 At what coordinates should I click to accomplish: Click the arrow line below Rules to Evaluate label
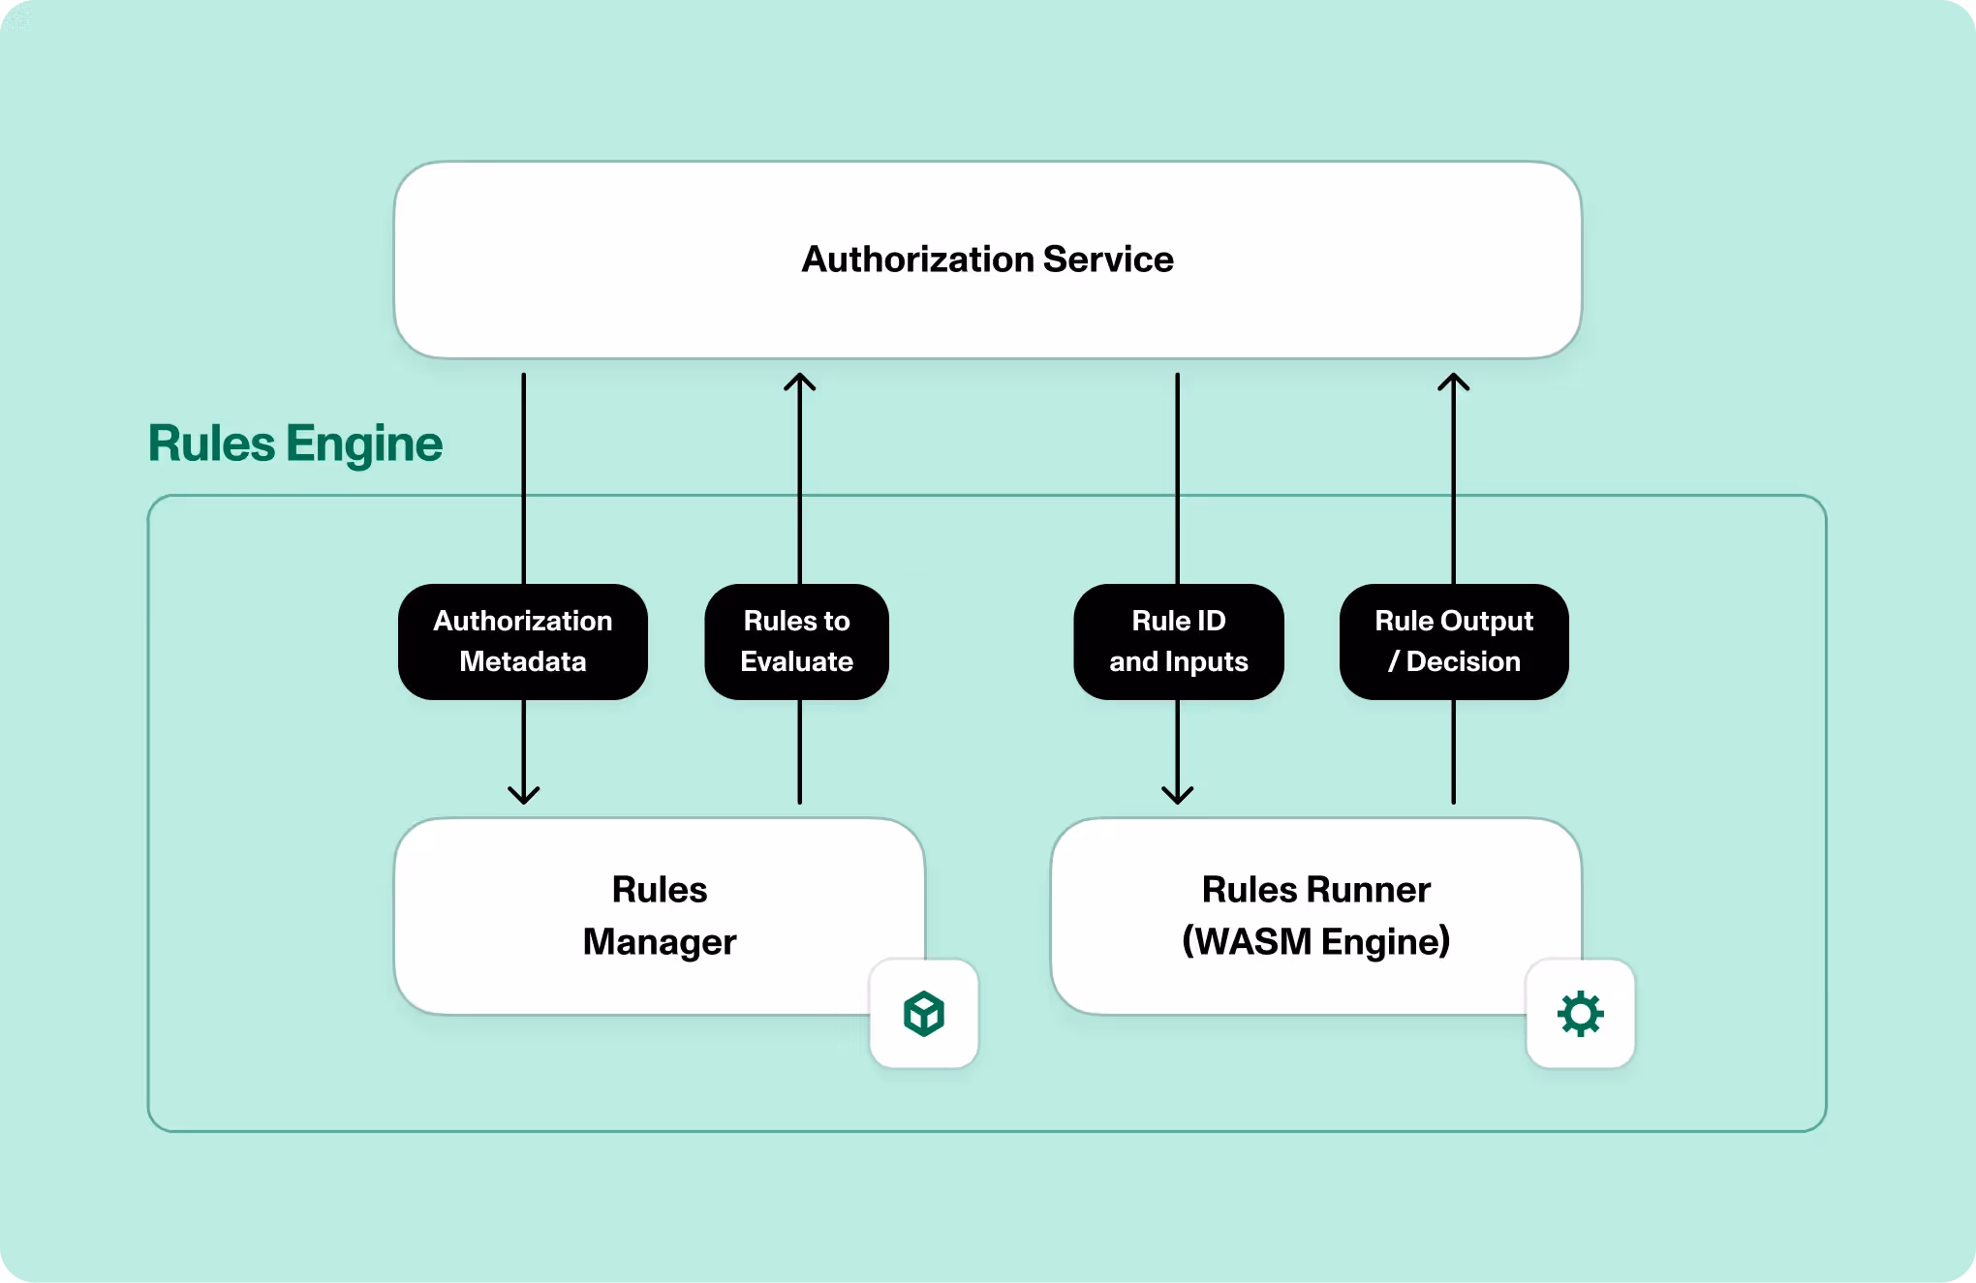(x=799, y=750)
